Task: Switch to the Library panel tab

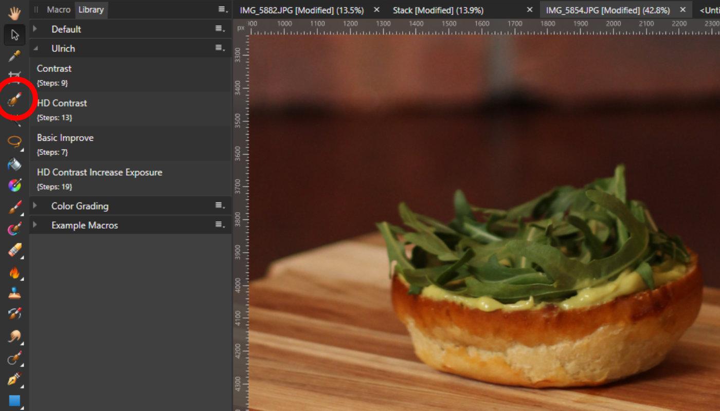Action: tap(91, 10)
